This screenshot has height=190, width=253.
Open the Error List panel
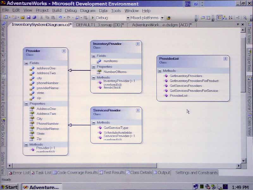(19, 173)
